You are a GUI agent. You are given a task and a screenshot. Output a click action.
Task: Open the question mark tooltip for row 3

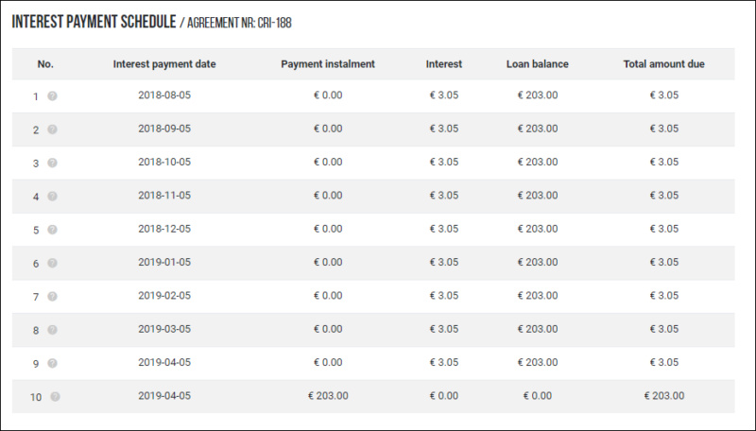point(52,163)
